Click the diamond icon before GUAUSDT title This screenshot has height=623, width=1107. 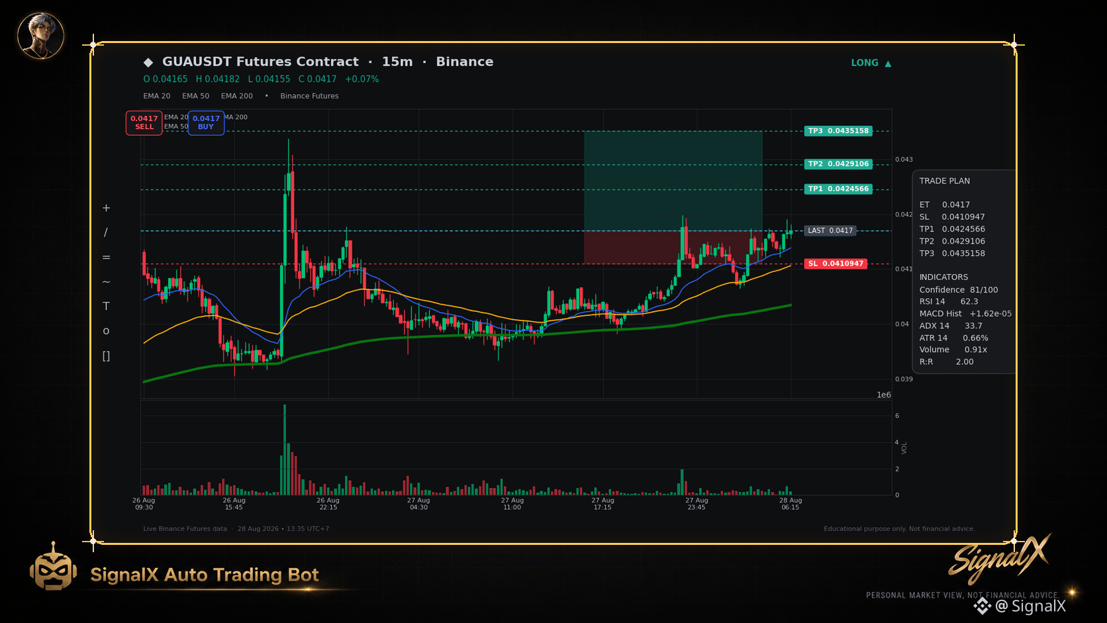[x=148, y=62]
